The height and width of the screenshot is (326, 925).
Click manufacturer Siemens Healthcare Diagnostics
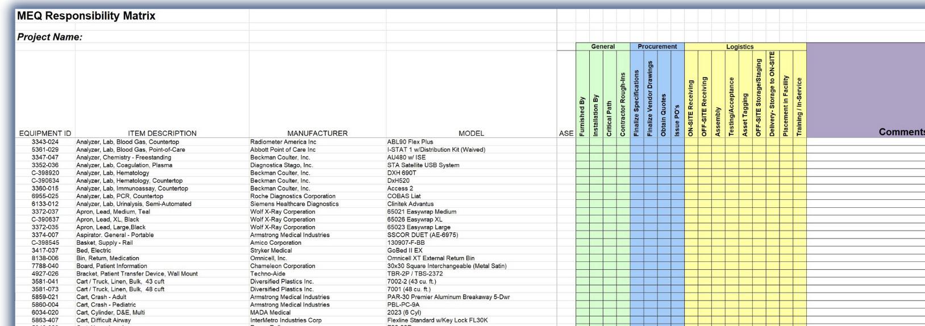click(294, 204)
